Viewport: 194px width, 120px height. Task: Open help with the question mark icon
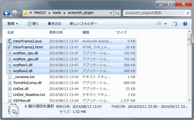(x=185, y=24)
